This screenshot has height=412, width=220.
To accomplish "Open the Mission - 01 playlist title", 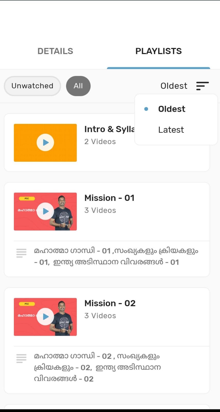I will tap(109, 198).
